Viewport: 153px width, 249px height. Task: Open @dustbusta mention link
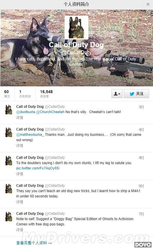tap(26, 112)
